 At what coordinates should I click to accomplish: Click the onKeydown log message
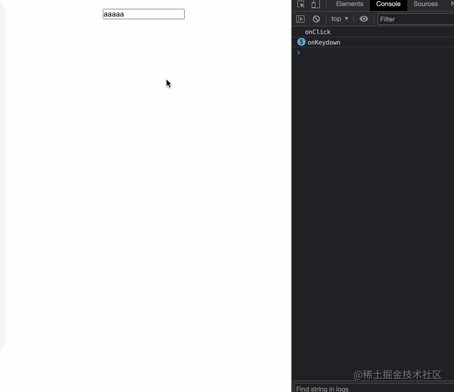click(324, 42)
